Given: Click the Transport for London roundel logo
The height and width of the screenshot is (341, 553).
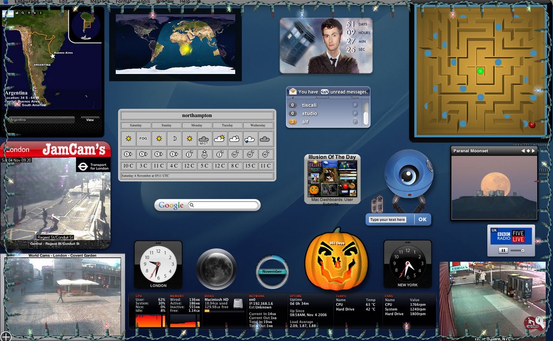Looking at the screenshot, I should click(83, 166).
